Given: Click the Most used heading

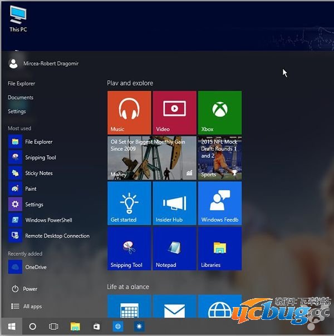Looking at the screenshot, I should click(x=19, y=128).
